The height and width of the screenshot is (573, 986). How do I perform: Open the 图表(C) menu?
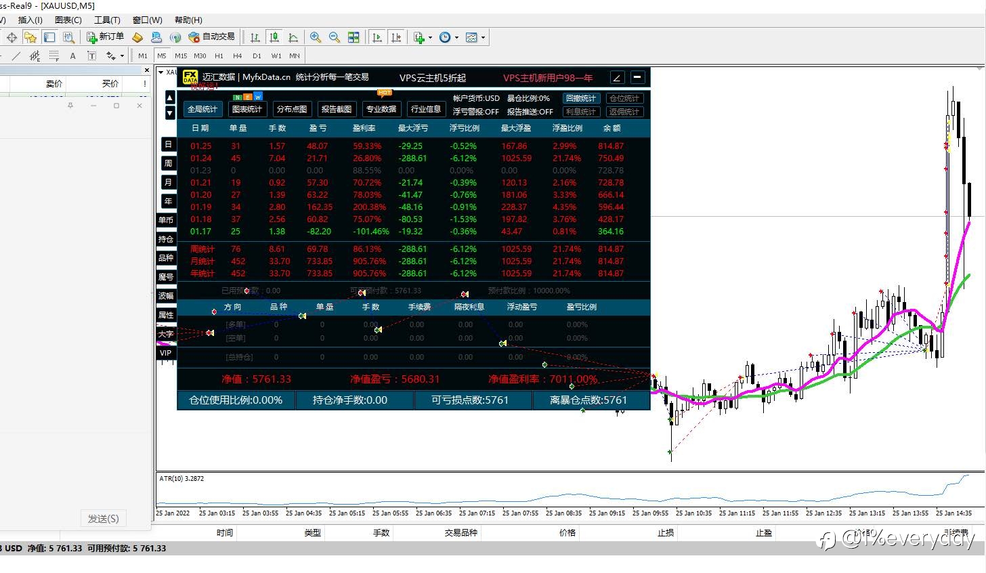point(68,20)
